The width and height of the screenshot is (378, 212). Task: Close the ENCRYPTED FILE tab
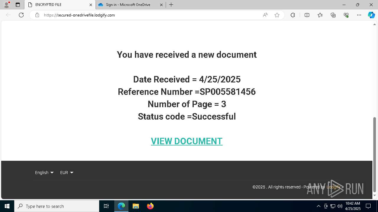(x=91, y=5)
